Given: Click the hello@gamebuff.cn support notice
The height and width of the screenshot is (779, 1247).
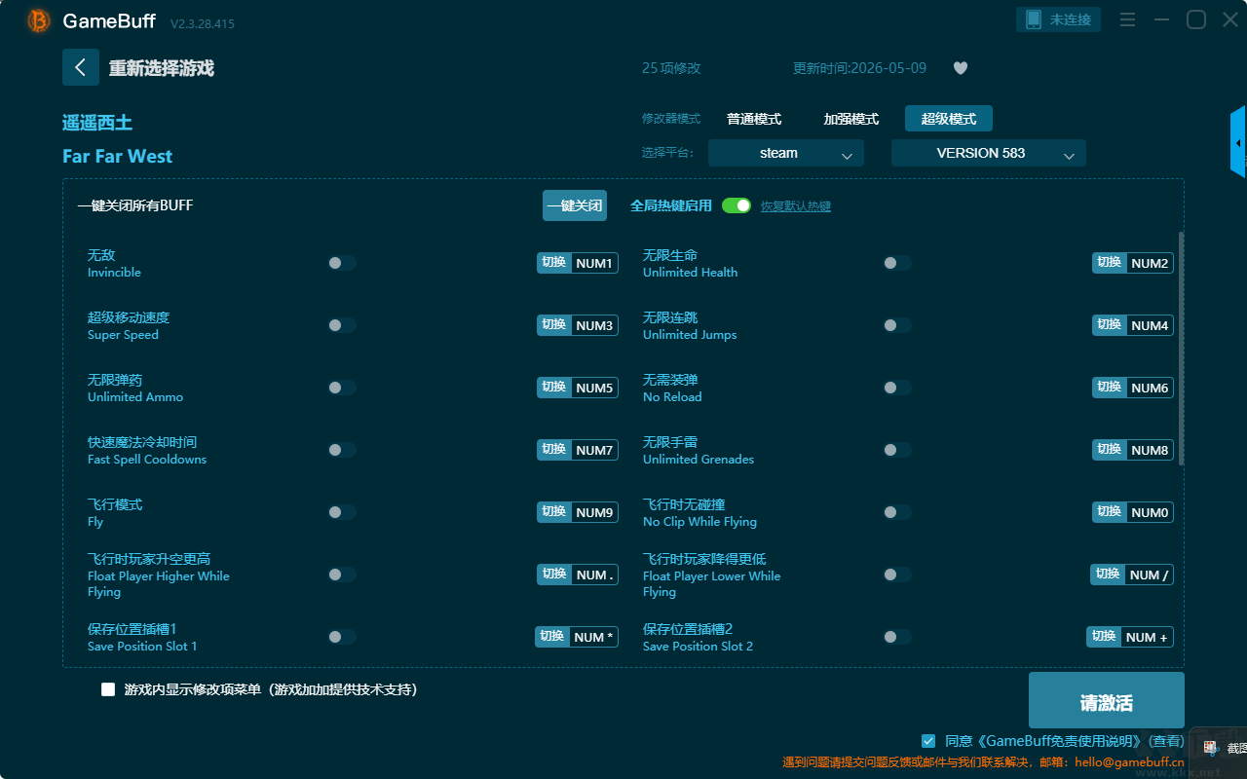Looking at the screenshot, I should [983, 762].
